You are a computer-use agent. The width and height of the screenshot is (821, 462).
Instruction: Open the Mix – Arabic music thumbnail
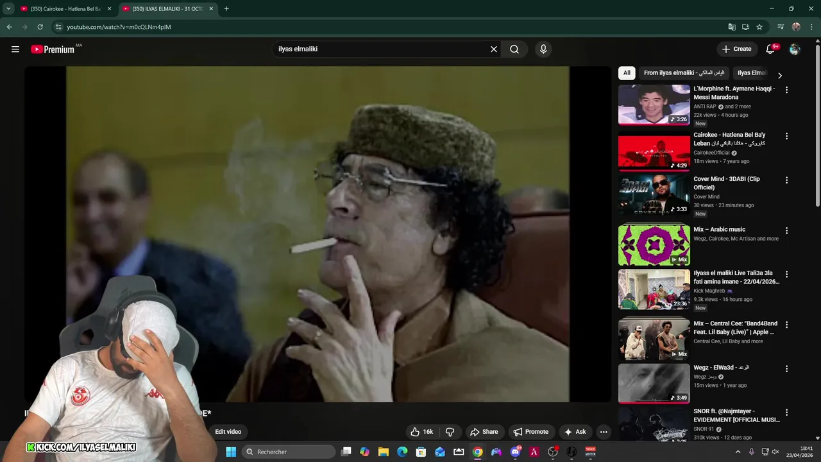[x=654, y=245]
